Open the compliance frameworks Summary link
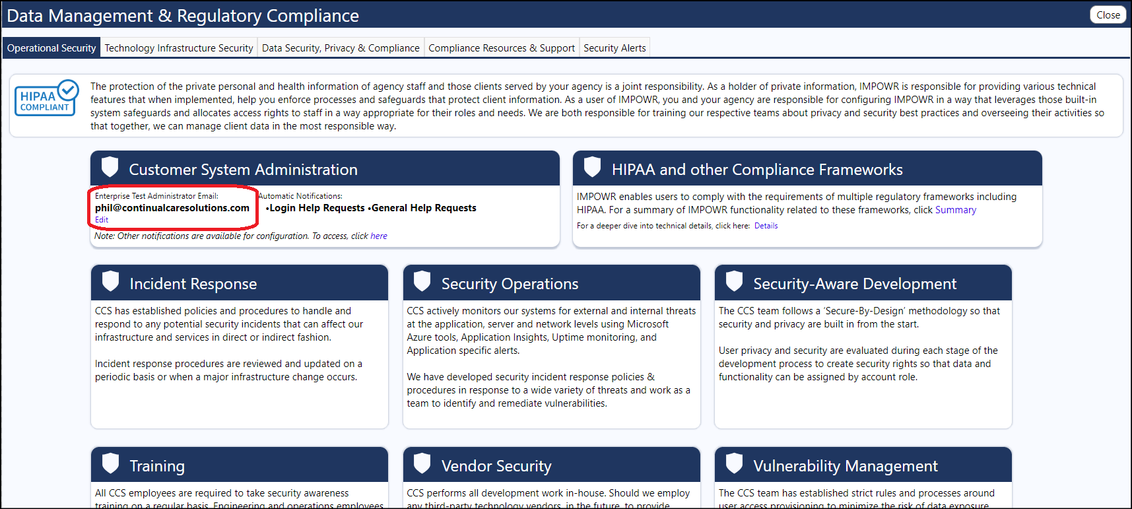The height and width of the screenshot is (509, 1132). [x=955, y=210]
